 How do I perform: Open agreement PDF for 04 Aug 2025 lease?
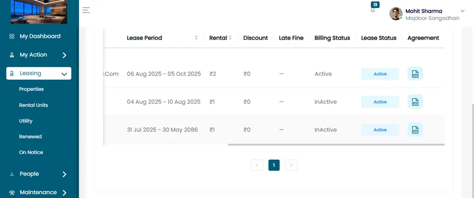[x=415, y=102]
